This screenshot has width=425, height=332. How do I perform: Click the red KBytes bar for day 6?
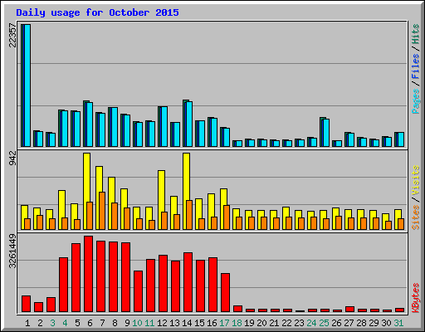point(89,274)
